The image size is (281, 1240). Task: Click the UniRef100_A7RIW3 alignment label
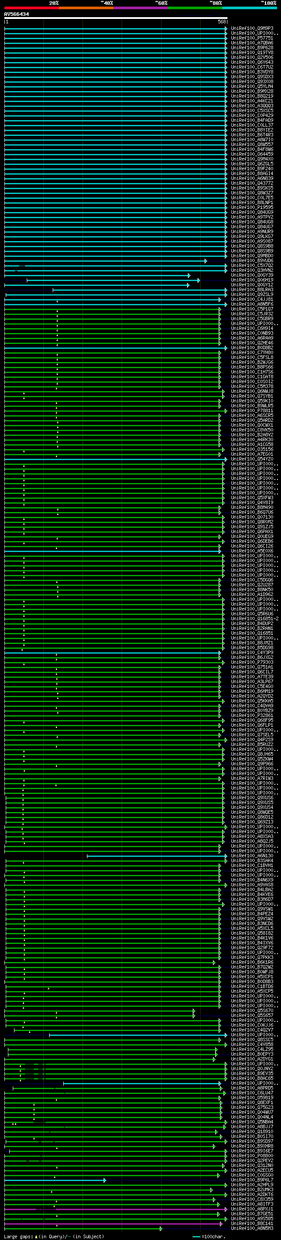[252, 779]
